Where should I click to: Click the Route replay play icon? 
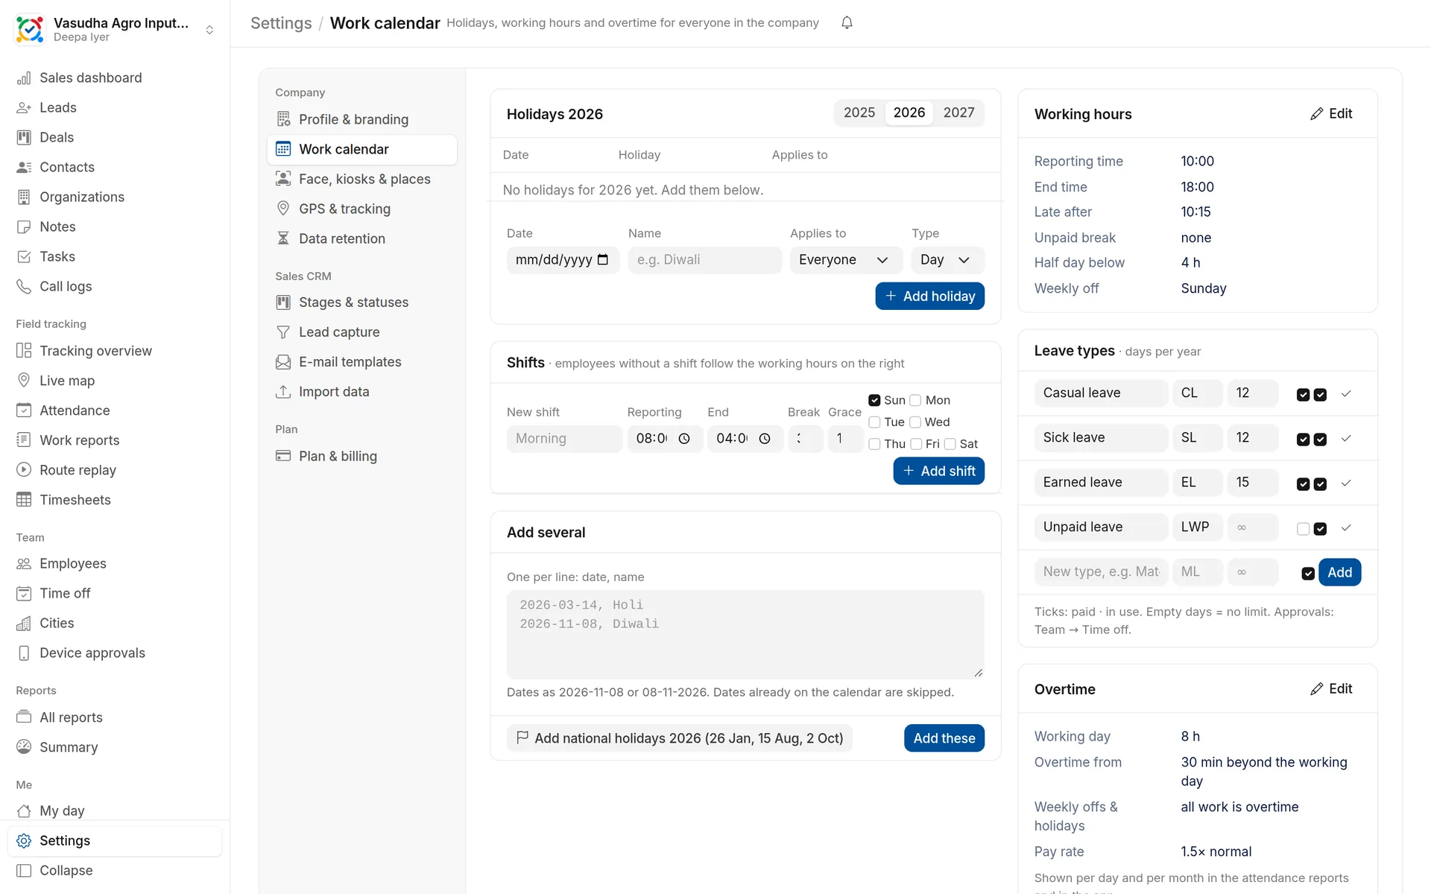point(24,469)
